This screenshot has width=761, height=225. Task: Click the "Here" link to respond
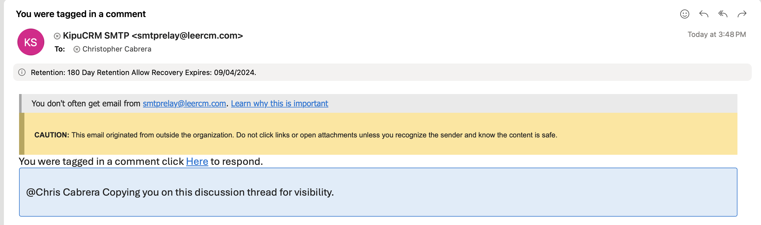[197, 161]
